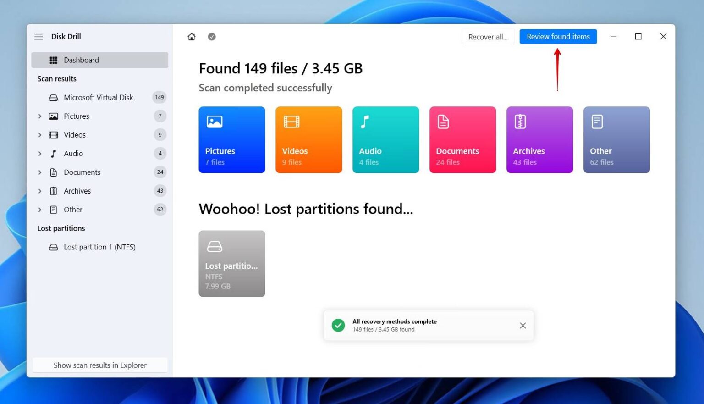Viewport: 704px width, 404px height.
Task: Dismiss the recovery complete notification
Action: point(522,325)
